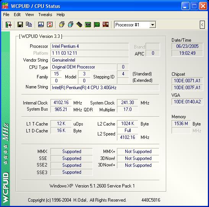Open the memory module info icon
The image size is (209, 207).
(79, 25)
